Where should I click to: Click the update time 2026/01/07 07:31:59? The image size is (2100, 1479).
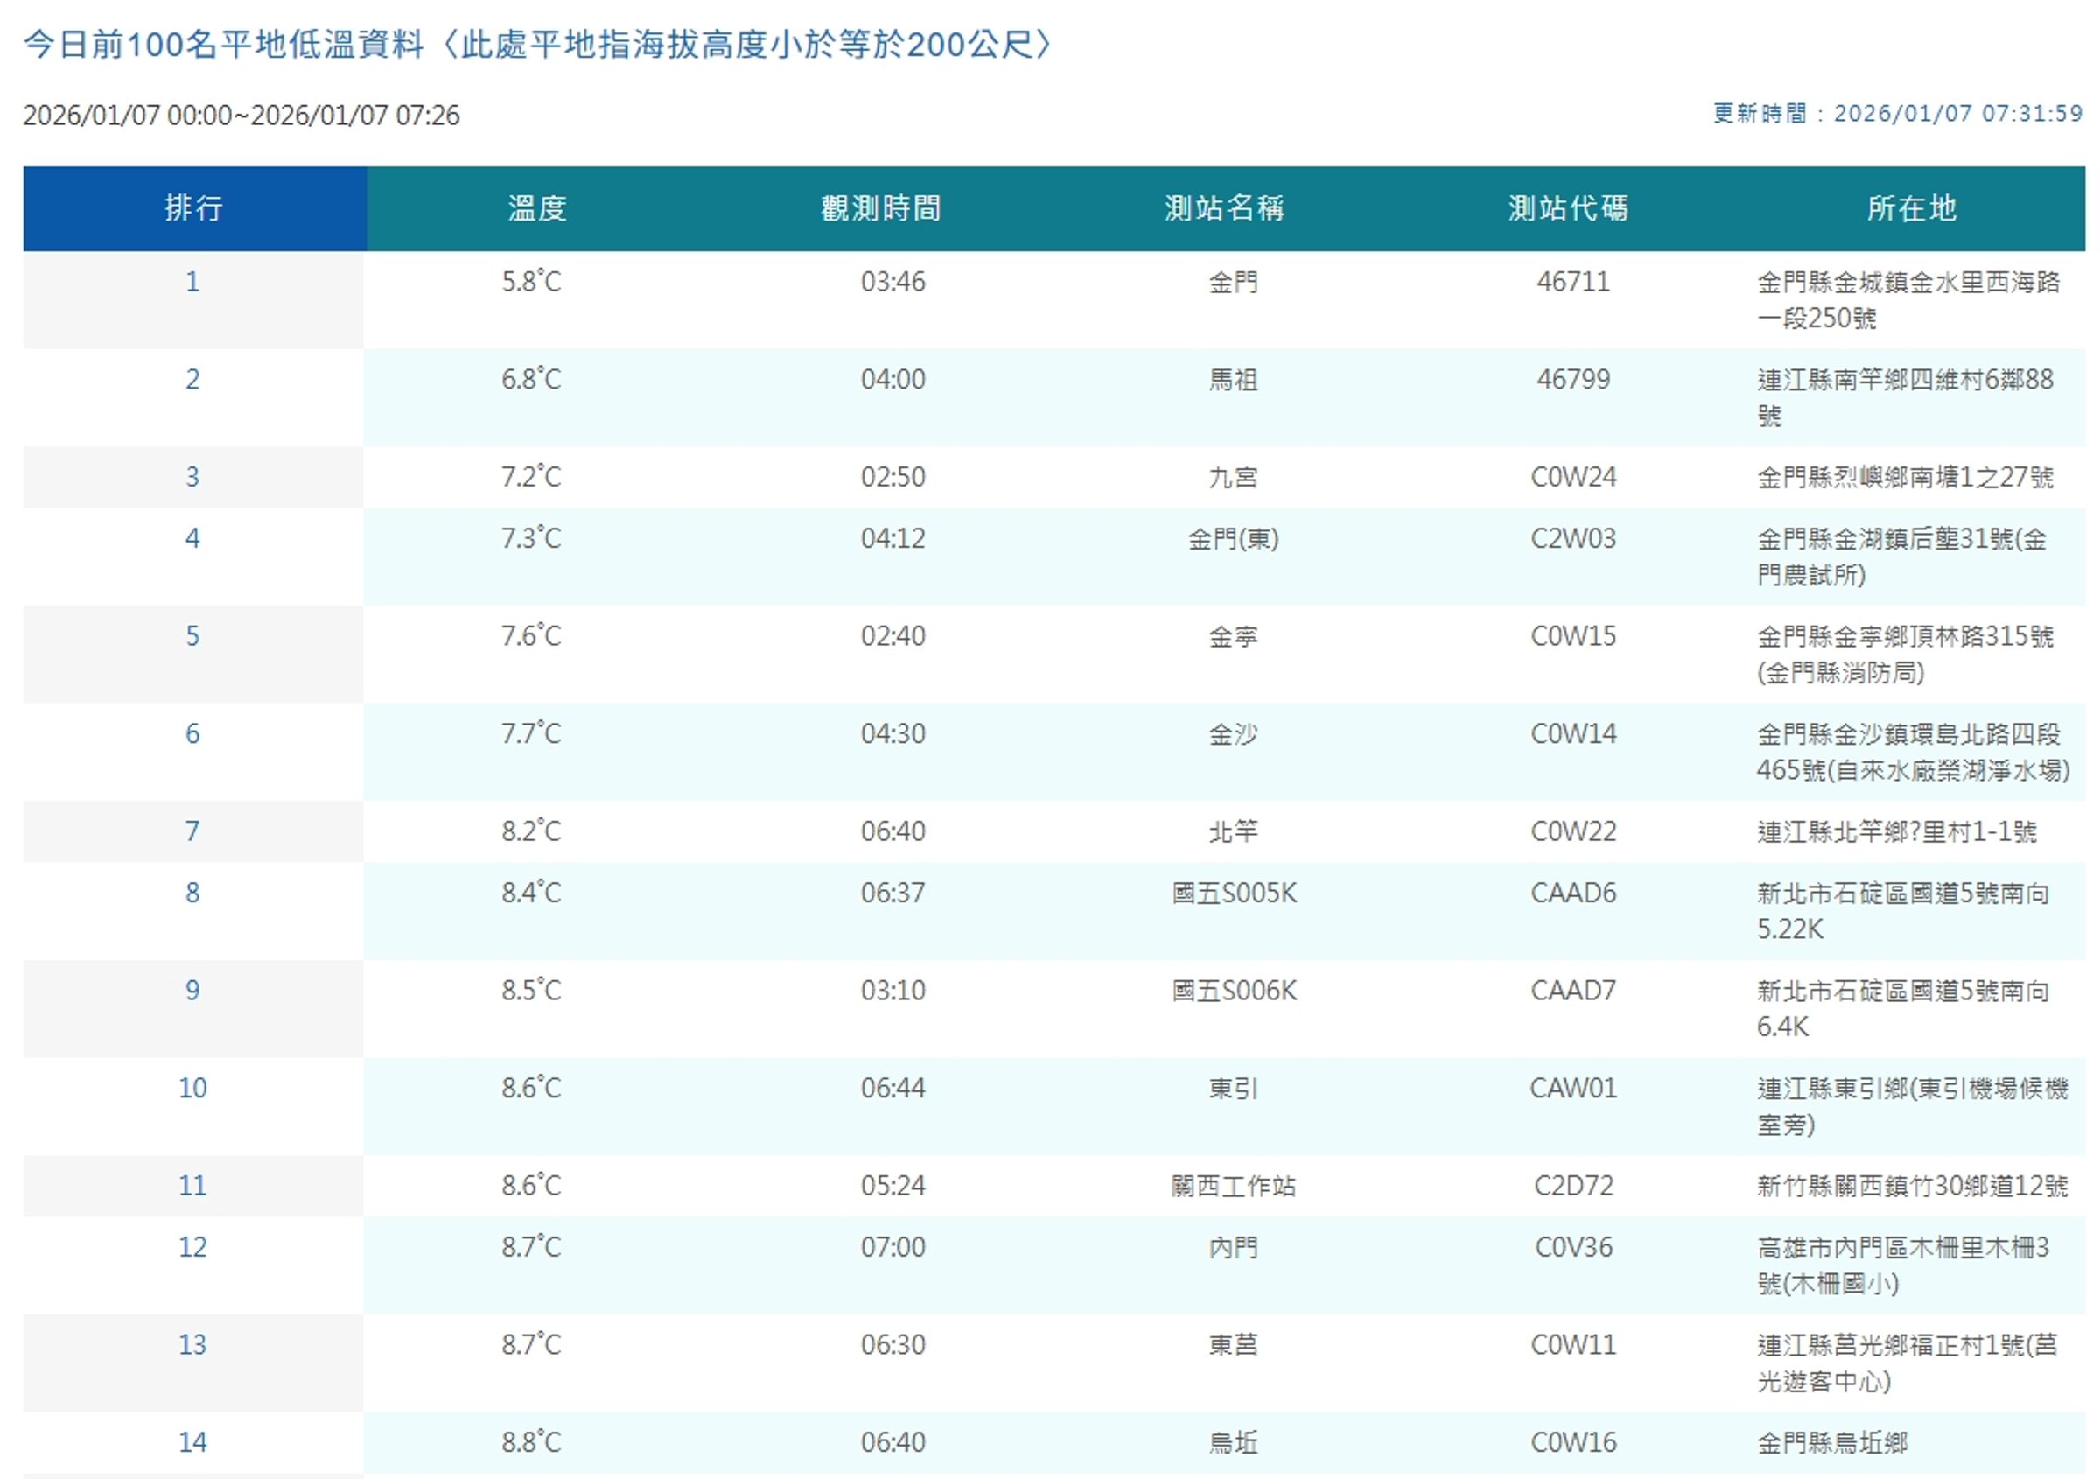1958,114
